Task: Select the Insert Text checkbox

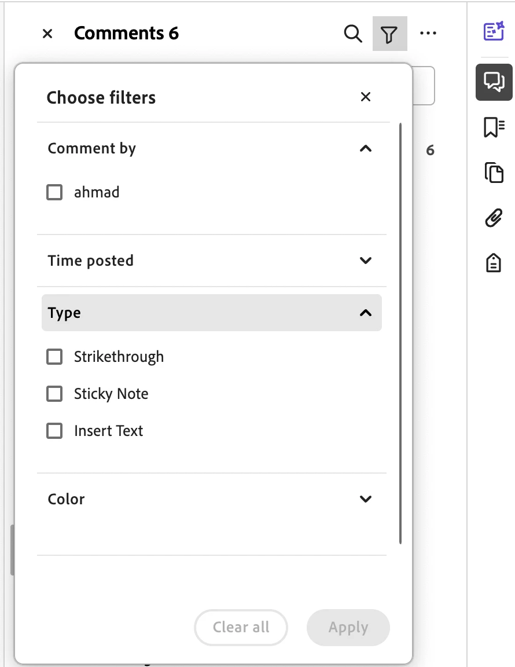Action: tap(54, 431)
